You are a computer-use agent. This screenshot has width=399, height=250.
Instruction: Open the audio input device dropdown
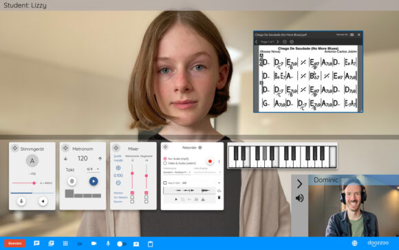(x=177, y=173)
